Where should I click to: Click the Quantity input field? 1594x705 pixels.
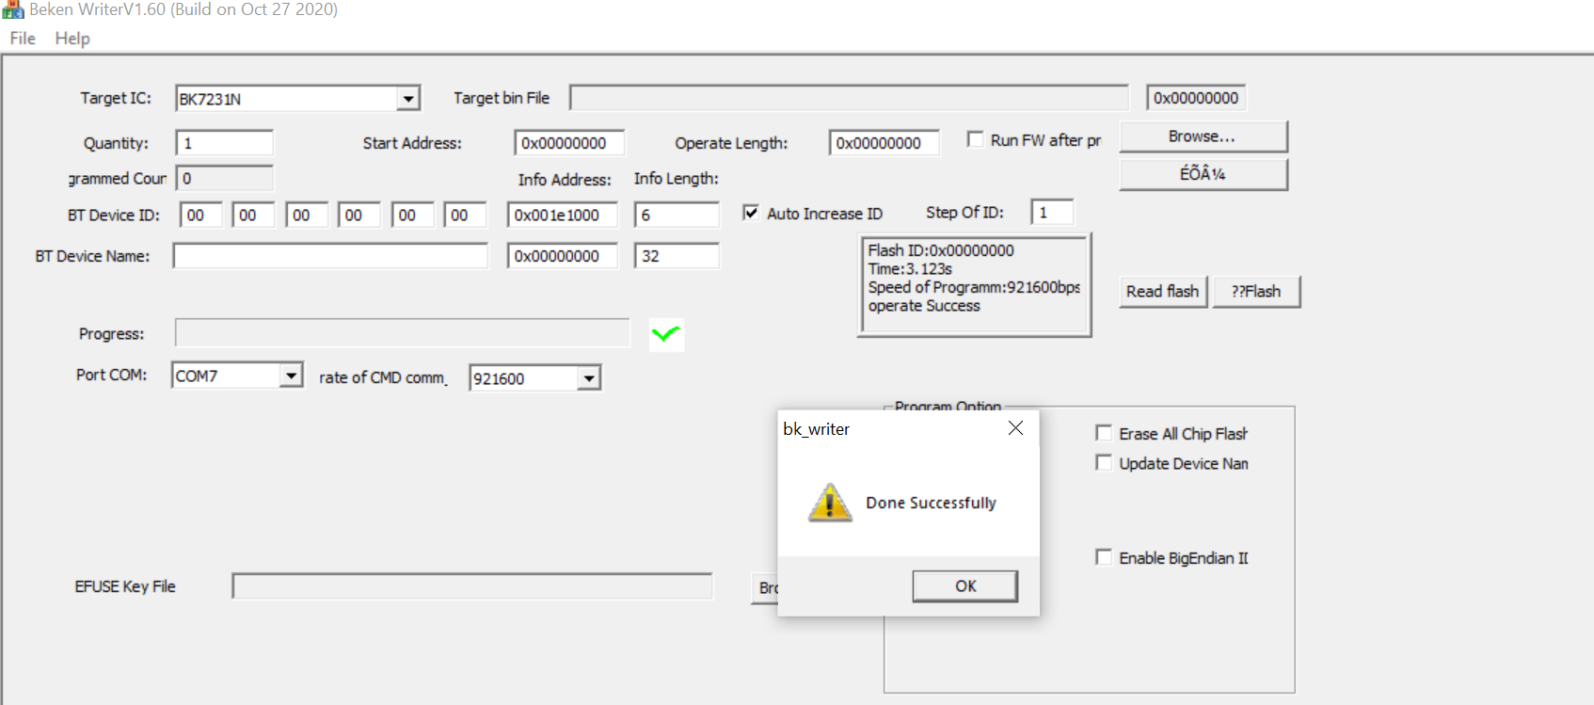tap(224, 143)
